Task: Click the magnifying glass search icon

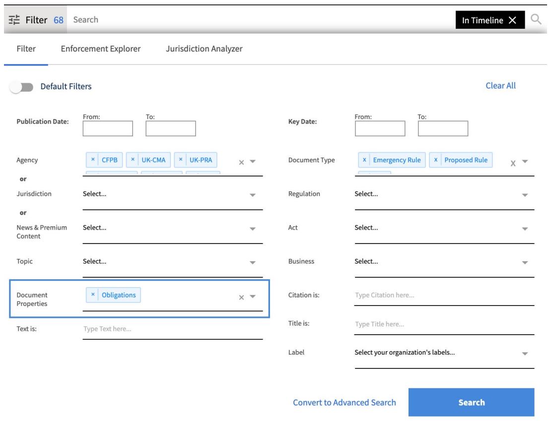Action: (536, 19)
